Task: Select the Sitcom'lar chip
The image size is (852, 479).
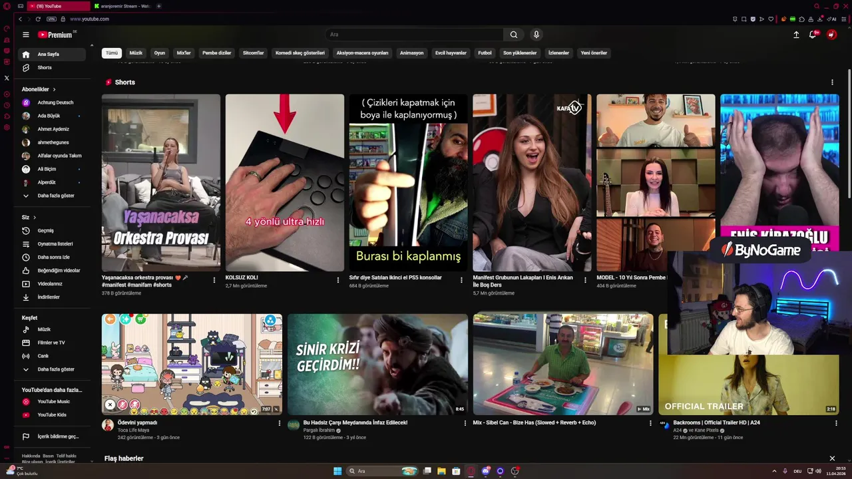Action: tap(254, 53)
